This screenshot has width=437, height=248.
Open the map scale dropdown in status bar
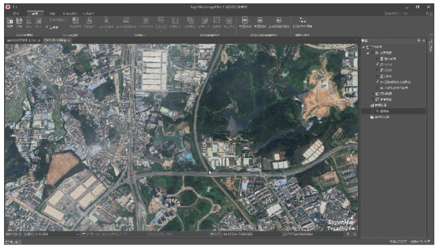77,235
